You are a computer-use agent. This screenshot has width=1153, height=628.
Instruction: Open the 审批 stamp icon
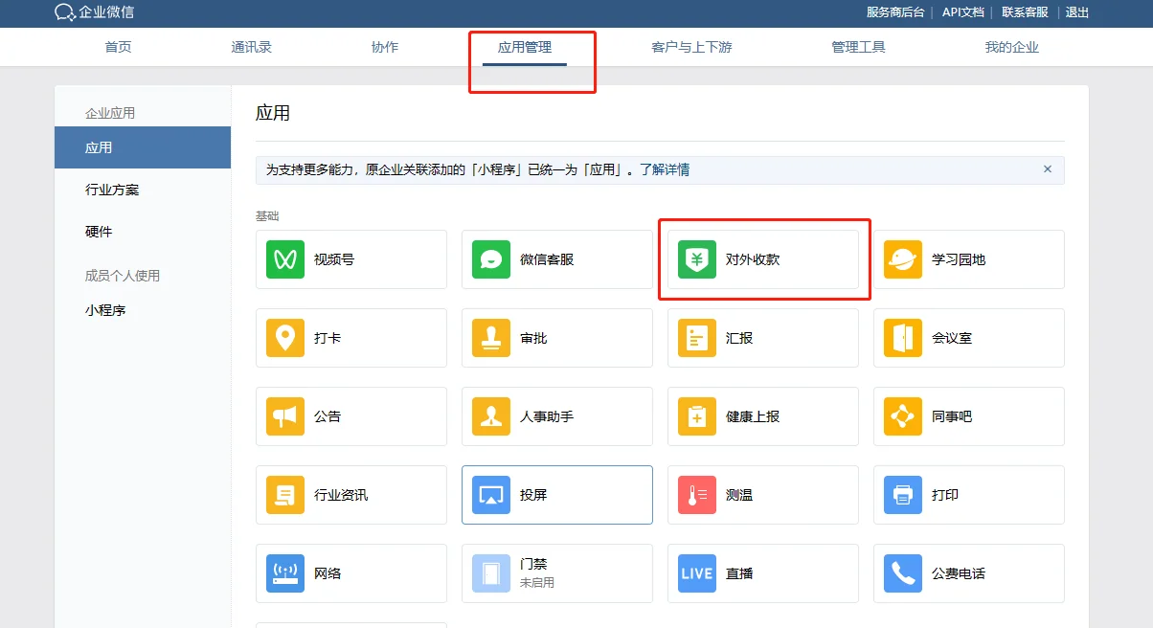tap(491, 338)
